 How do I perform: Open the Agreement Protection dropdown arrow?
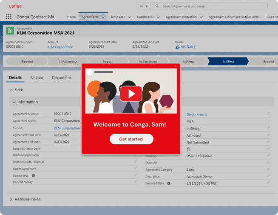coord(201,17)
